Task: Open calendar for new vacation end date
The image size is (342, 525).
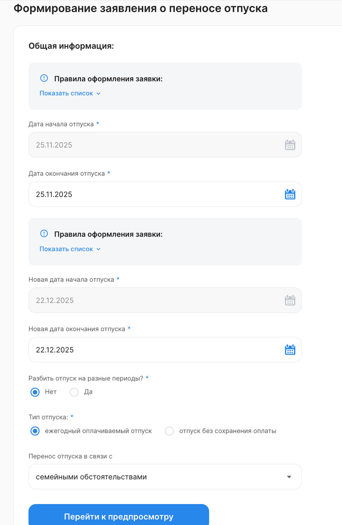Action: 290,350
